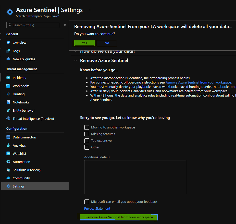Allow Microsoft to email you about feedback
236x224 pixels.
point(87,202)
